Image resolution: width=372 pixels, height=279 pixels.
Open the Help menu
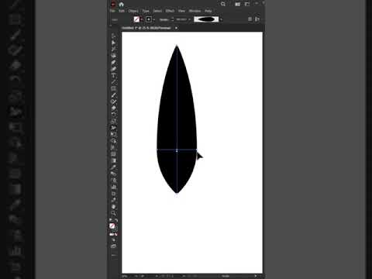[208, 11]
